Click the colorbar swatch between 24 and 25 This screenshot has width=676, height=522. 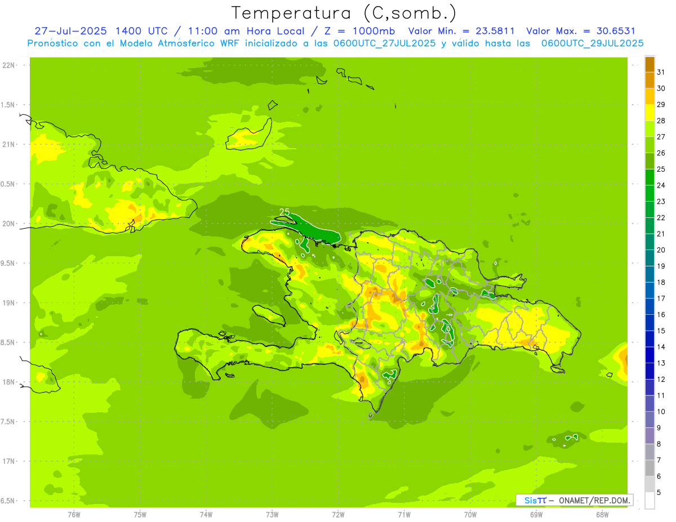tap(650, 177)
